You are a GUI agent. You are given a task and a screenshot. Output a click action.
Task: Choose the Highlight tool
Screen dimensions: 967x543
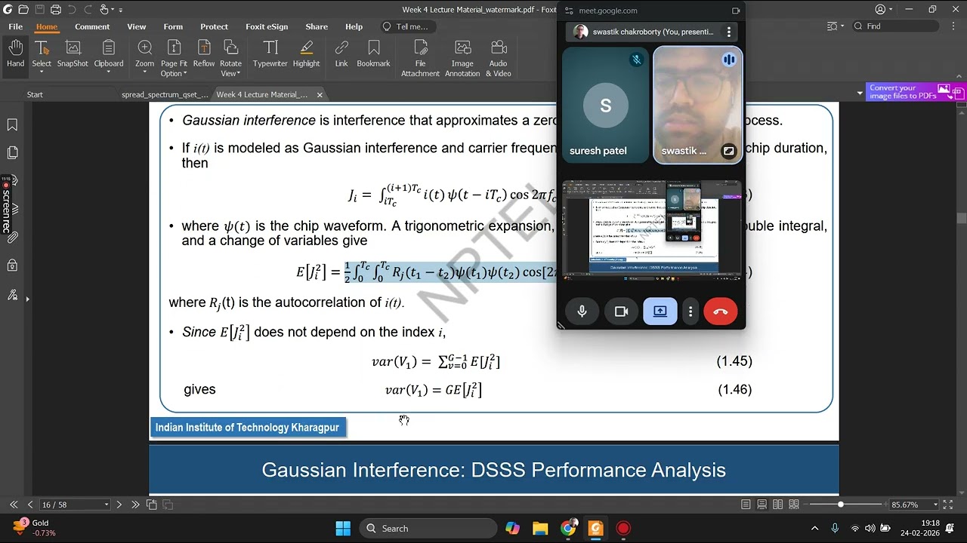pos(306,54)
